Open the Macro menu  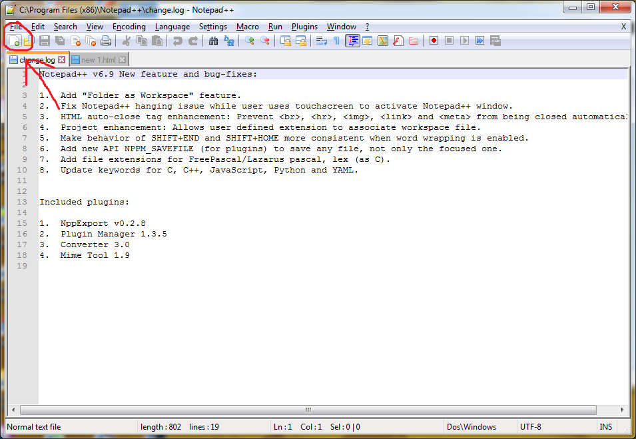[x=247, y=27]
